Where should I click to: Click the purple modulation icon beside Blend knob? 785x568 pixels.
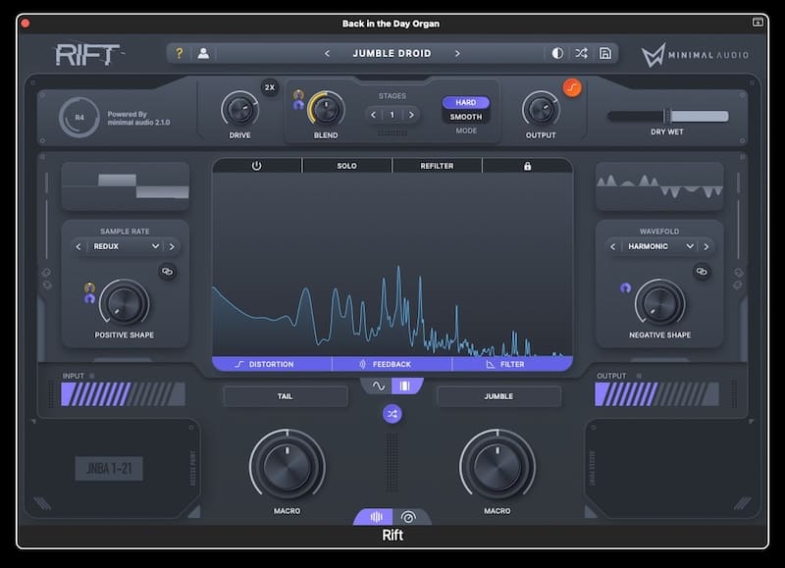(x=298, y=105)
